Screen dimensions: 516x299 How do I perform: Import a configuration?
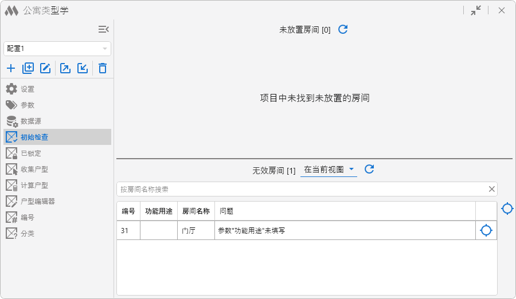[83, 69]
